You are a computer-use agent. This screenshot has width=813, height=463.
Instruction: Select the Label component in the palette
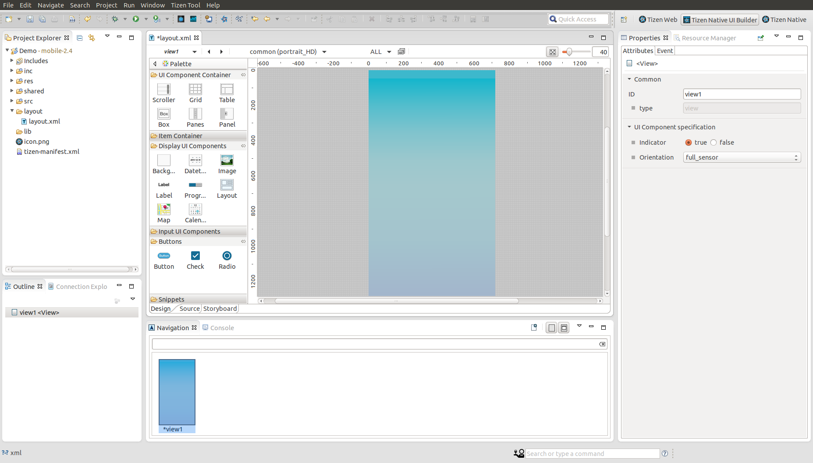click(163, 185)
